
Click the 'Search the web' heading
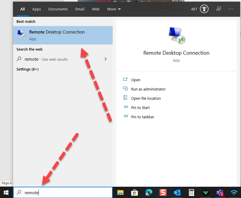pyautogui.click(x=30, y=49)
